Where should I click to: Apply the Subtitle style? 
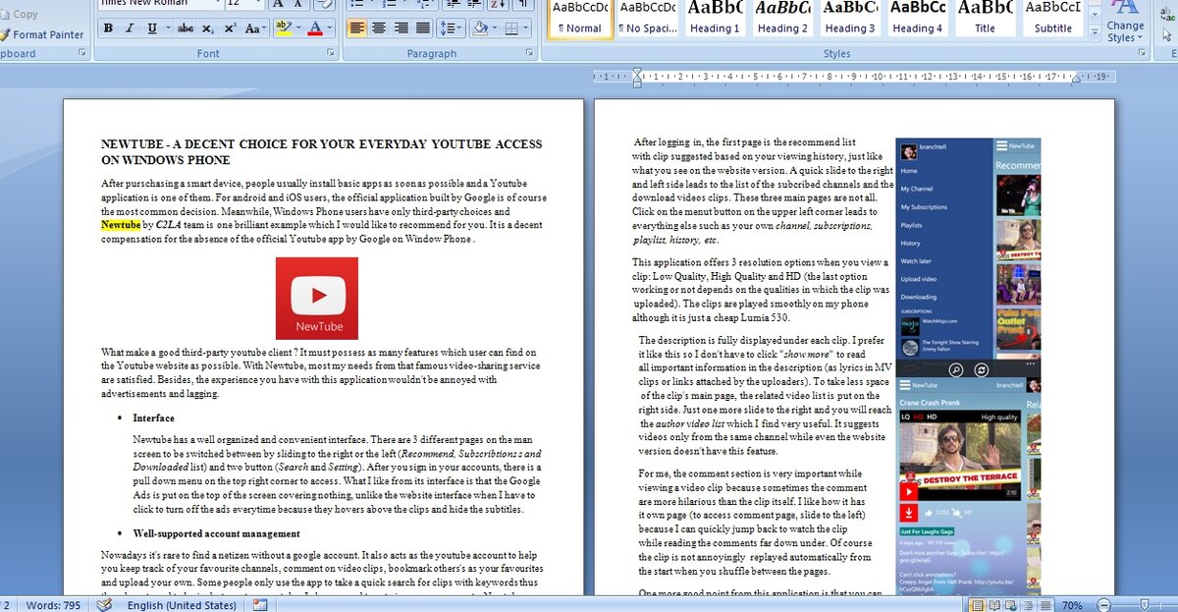pos(1052,20)
